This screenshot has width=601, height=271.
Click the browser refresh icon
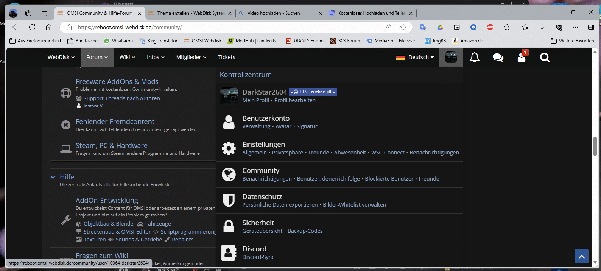(x=32, y=27)
